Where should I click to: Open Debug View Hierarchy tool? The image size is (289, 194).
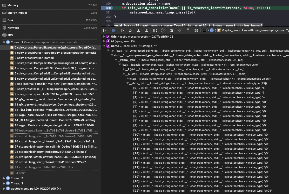click(x=155, y=30)
